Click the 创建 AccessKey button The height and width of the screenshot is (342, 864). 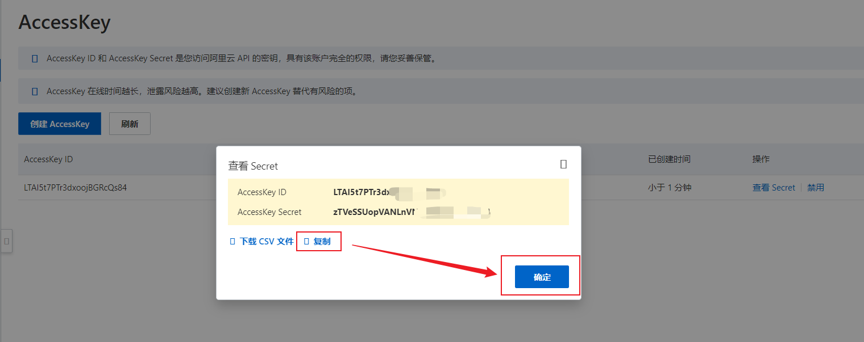tap(59, 123)
